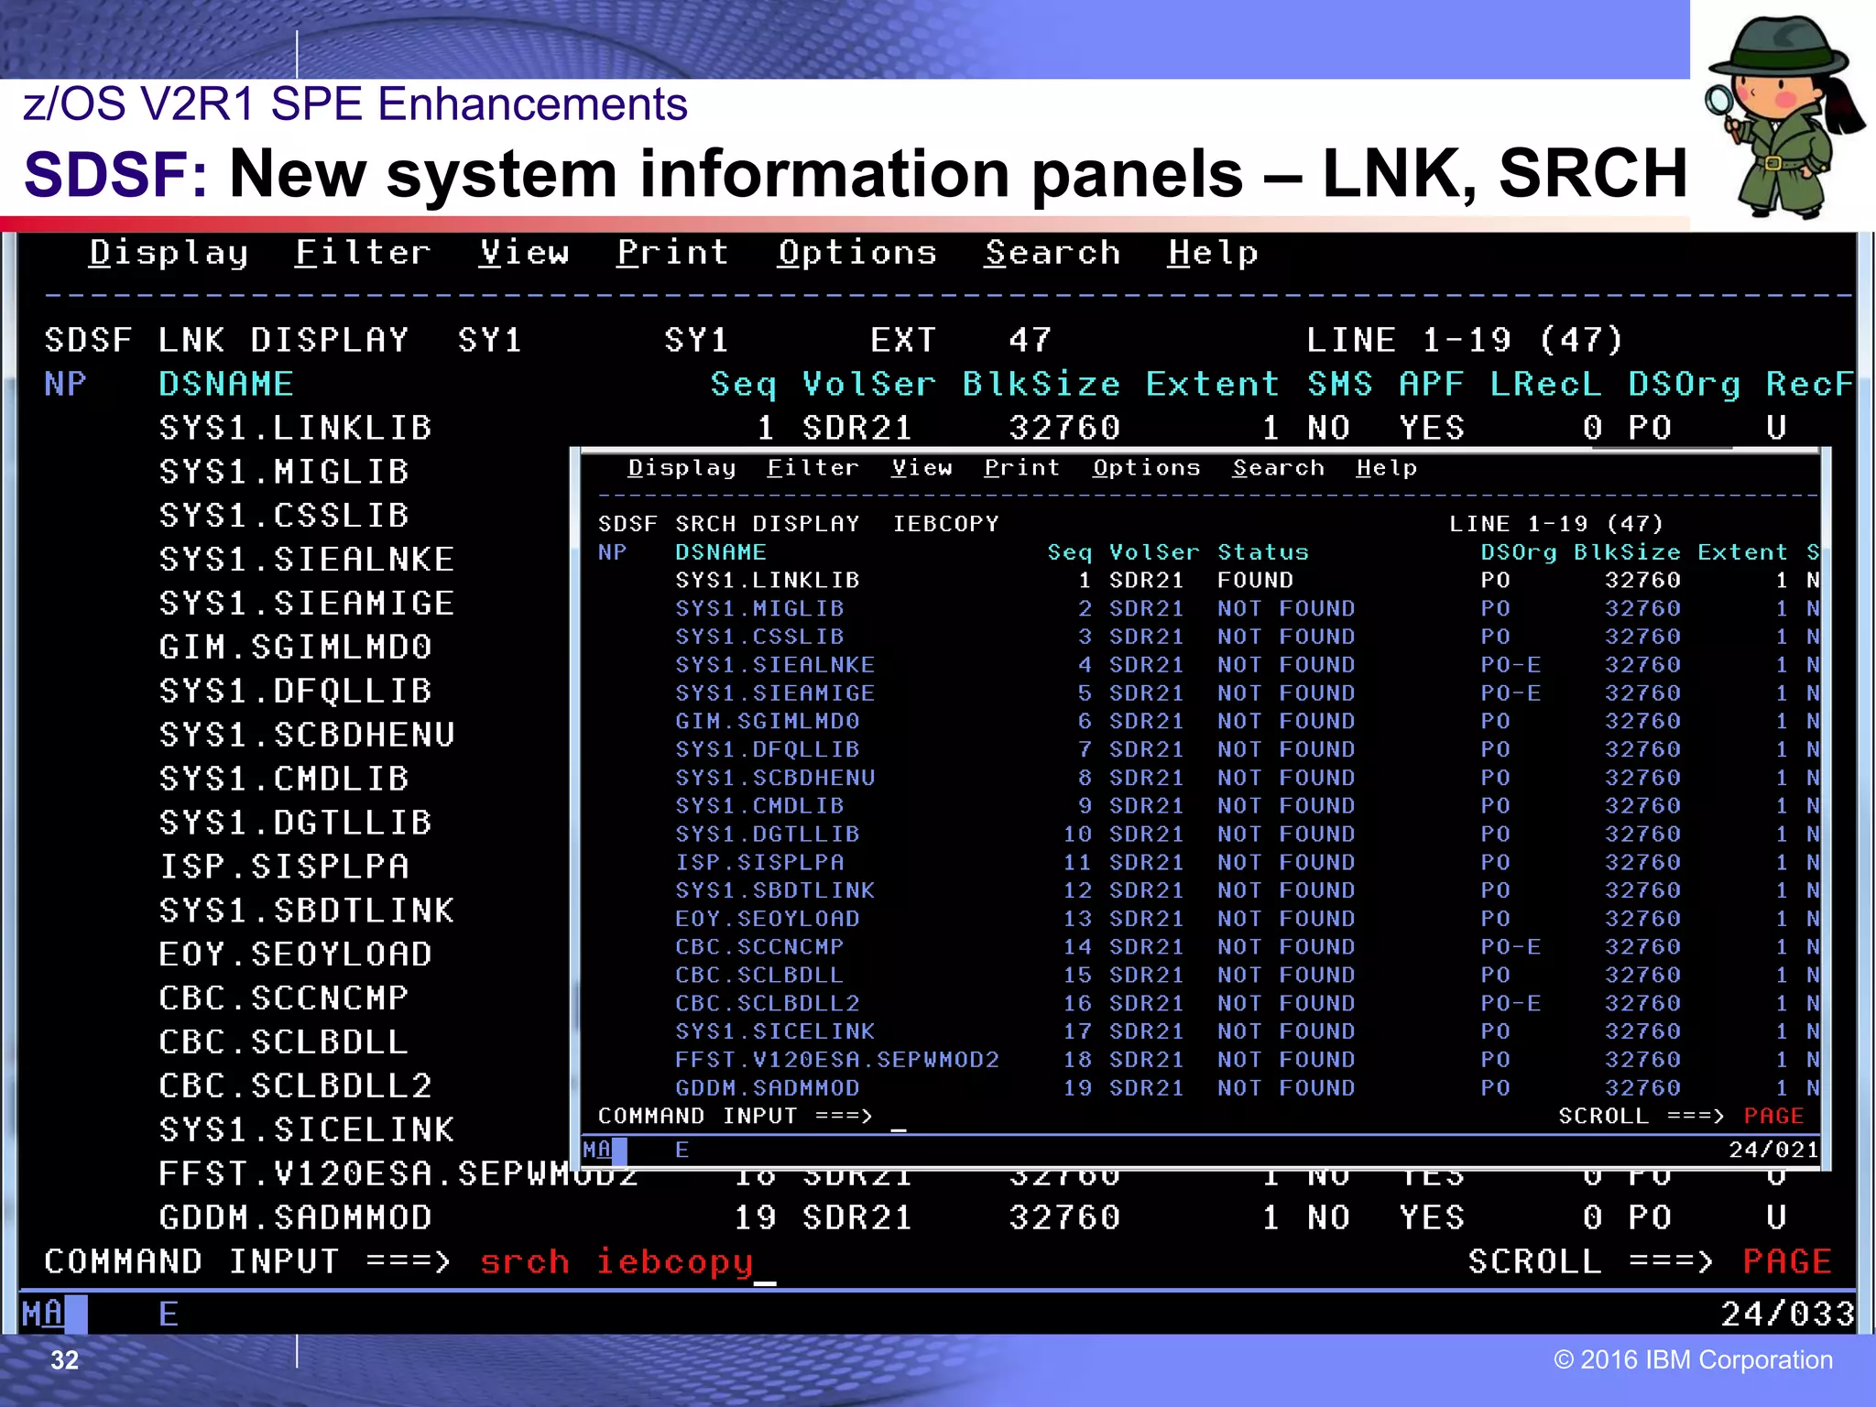Open Print menu in the SRCH window
This screenshot has height=1407, width=1876.
[1022, 468]
